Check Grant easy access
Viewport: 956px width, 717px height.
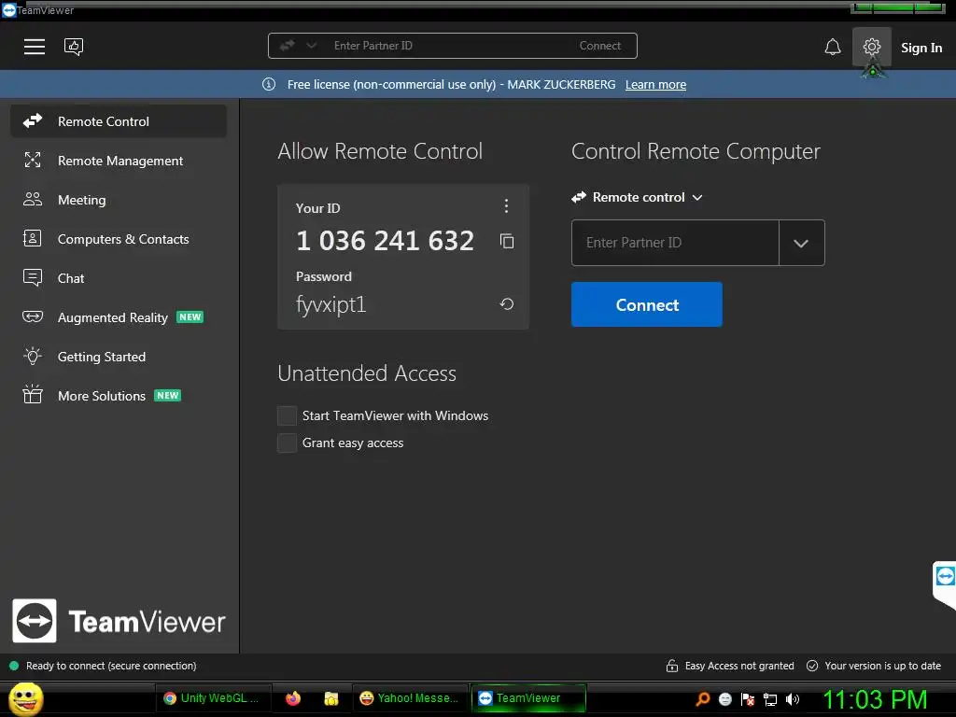(288, 443)
